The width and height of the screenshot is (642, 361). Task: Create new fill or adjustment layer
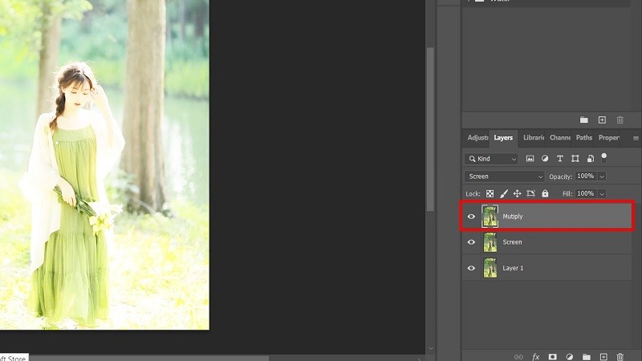tap(570, 357)
